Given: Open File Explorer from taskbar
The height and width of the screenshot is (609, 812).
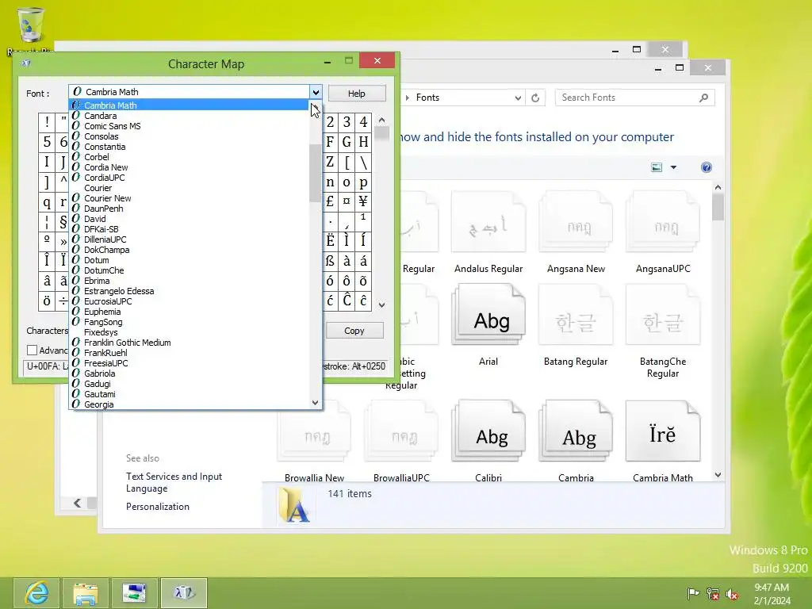Looking at the screenshot, I should [x=86, y=593].
